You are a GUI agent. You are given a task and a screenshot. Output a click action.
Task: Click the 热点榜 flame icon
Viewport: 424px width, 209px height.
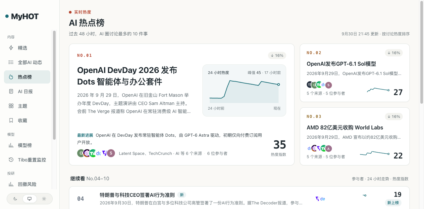coord(11,77)
